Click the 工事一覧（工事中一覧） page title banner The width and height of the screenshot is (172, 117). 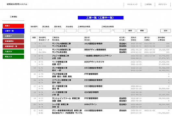[101, 18]
